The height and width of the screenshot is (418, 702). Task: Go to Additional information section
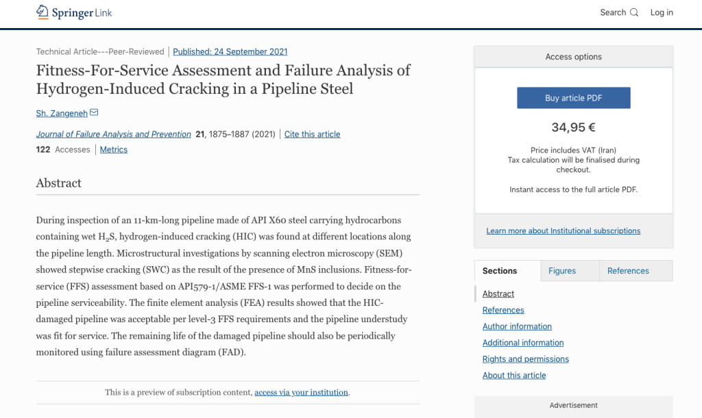point(523,343)
